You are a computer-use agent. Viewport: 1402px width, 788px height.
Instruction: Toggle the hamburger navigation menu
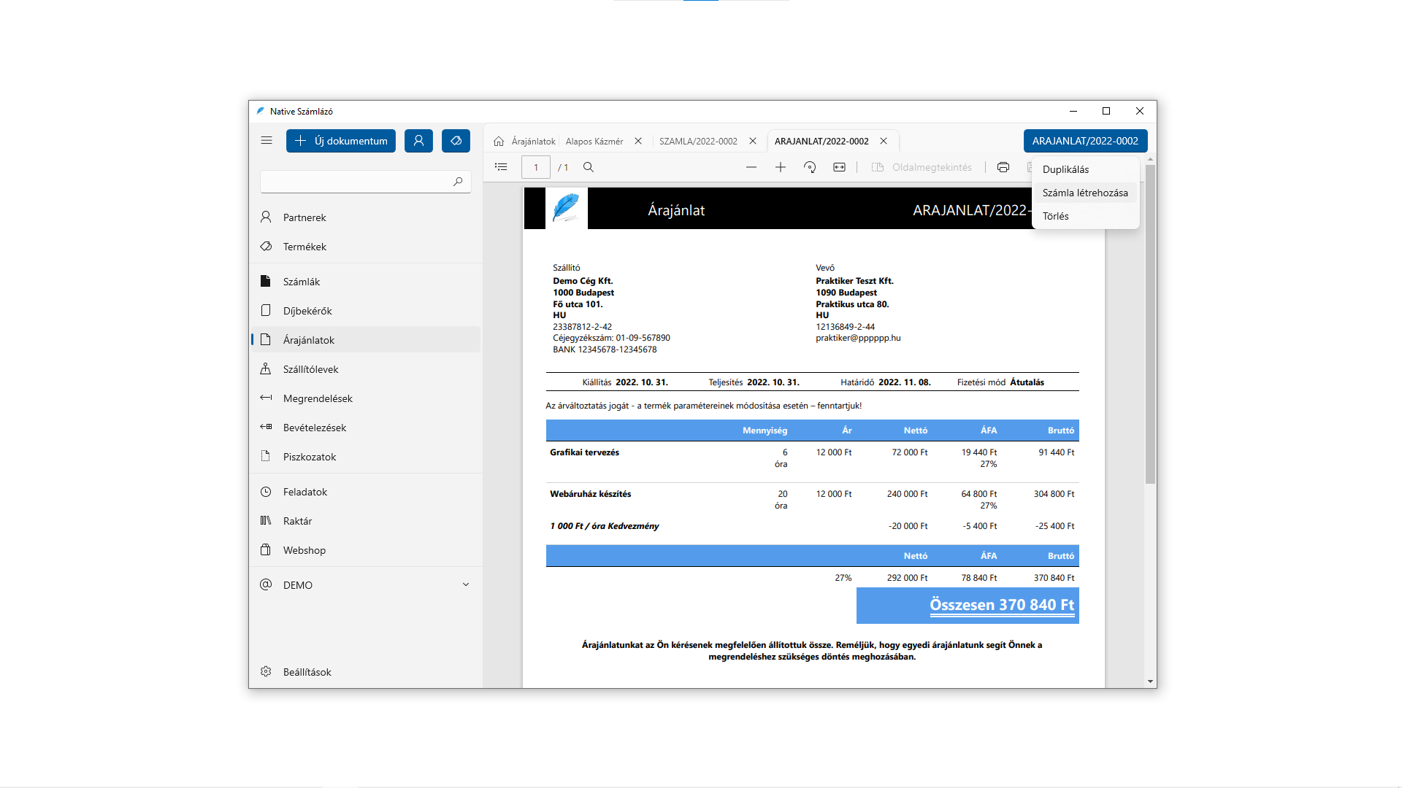(x=267, y=141)
